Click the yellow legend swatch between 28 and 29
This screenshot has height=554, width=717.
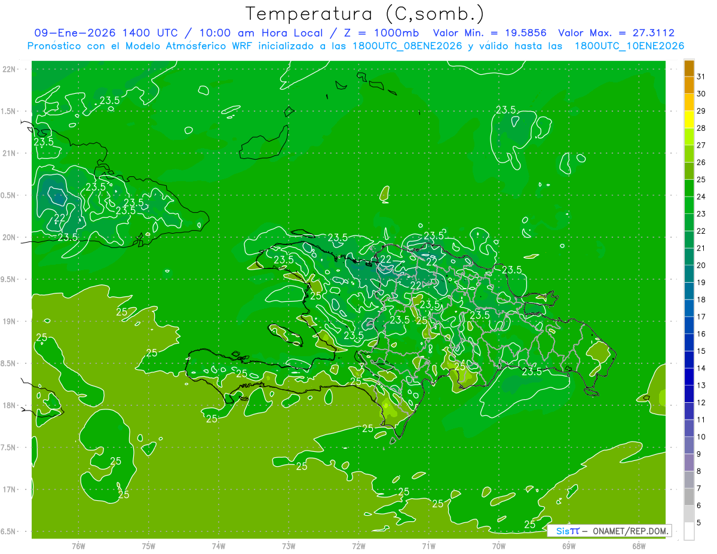pos(689,120)
